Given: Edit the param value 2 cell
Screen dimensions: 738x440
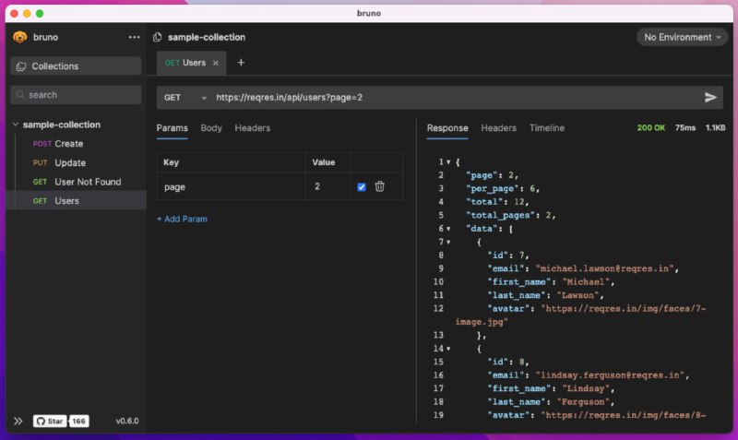Looking at the screenshot, I should (x=328, y=187).
